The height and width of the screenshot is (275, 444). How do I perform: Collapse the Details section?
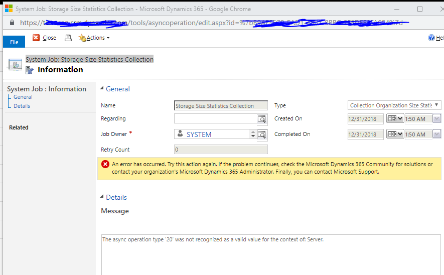click(x=102, y=197)
